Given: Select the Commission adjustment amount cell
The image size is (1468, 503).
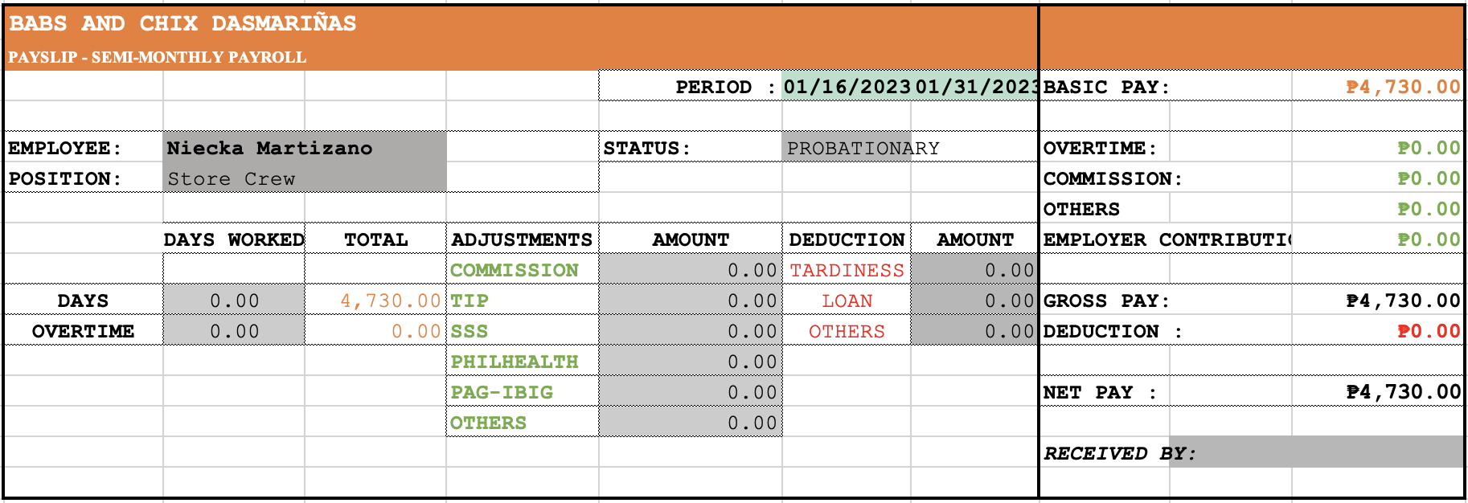Looking at the screenshot, I should (x=690, y=270).
